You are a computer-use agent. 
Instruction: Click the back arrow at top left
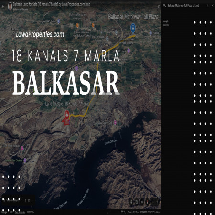click(3, 6)
